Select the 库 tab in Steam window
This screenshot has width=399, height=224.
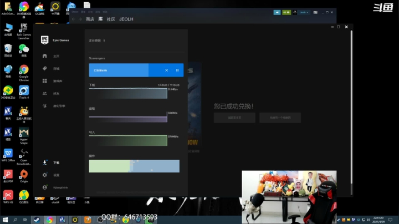pyautogui.click(x=100, y=19)
